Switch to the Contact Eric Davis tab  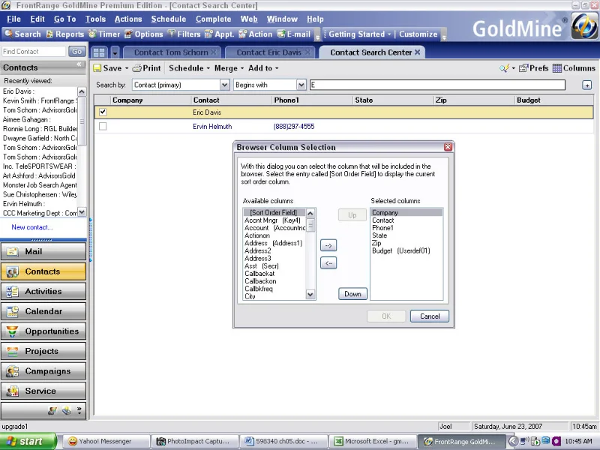(x=269, y=52)
